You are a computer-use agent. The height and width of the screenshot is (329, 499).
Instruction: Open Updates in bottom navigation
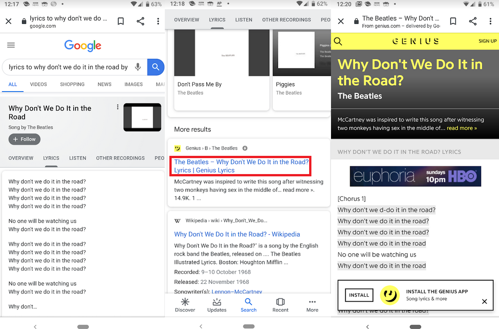click(217, 305)
